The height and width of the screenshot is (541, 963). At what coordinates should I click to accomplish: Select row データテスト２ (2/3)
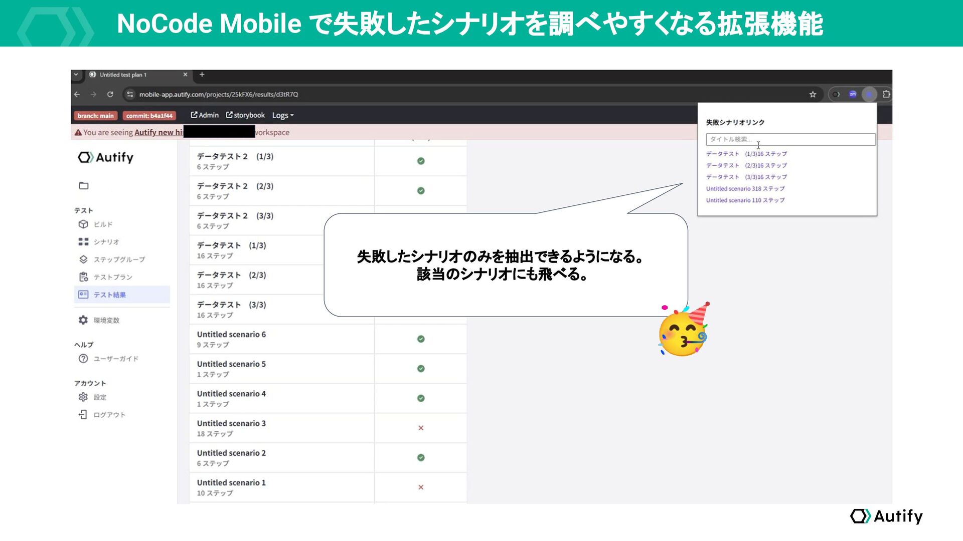pyautogui.click(x=328, y=191)
